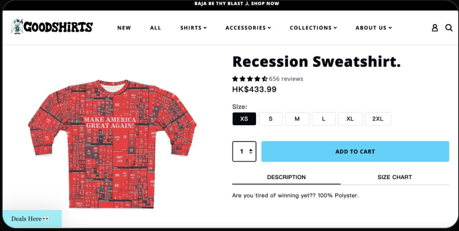This screenshot has width=459, height=231.
Task: Open the Accessories dropdown
Action: pyautogui.click(x=248, y=28)
